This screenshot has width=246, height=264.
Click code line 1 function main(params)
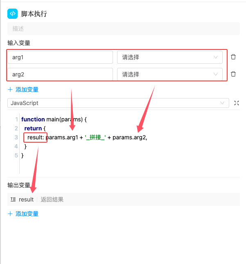coord(54,119)
